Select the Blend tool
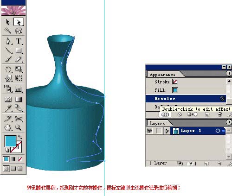 19,108
